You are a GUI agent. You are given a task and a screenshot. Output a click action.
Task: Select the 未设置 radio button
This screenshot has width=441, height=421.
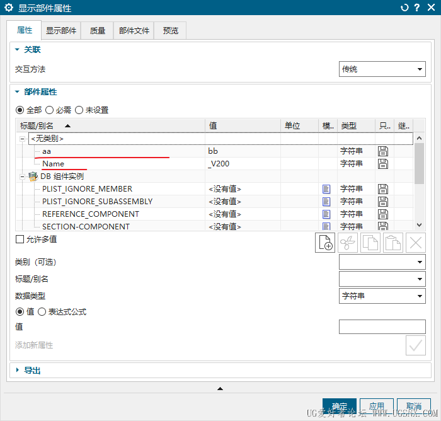coord(79,110)
